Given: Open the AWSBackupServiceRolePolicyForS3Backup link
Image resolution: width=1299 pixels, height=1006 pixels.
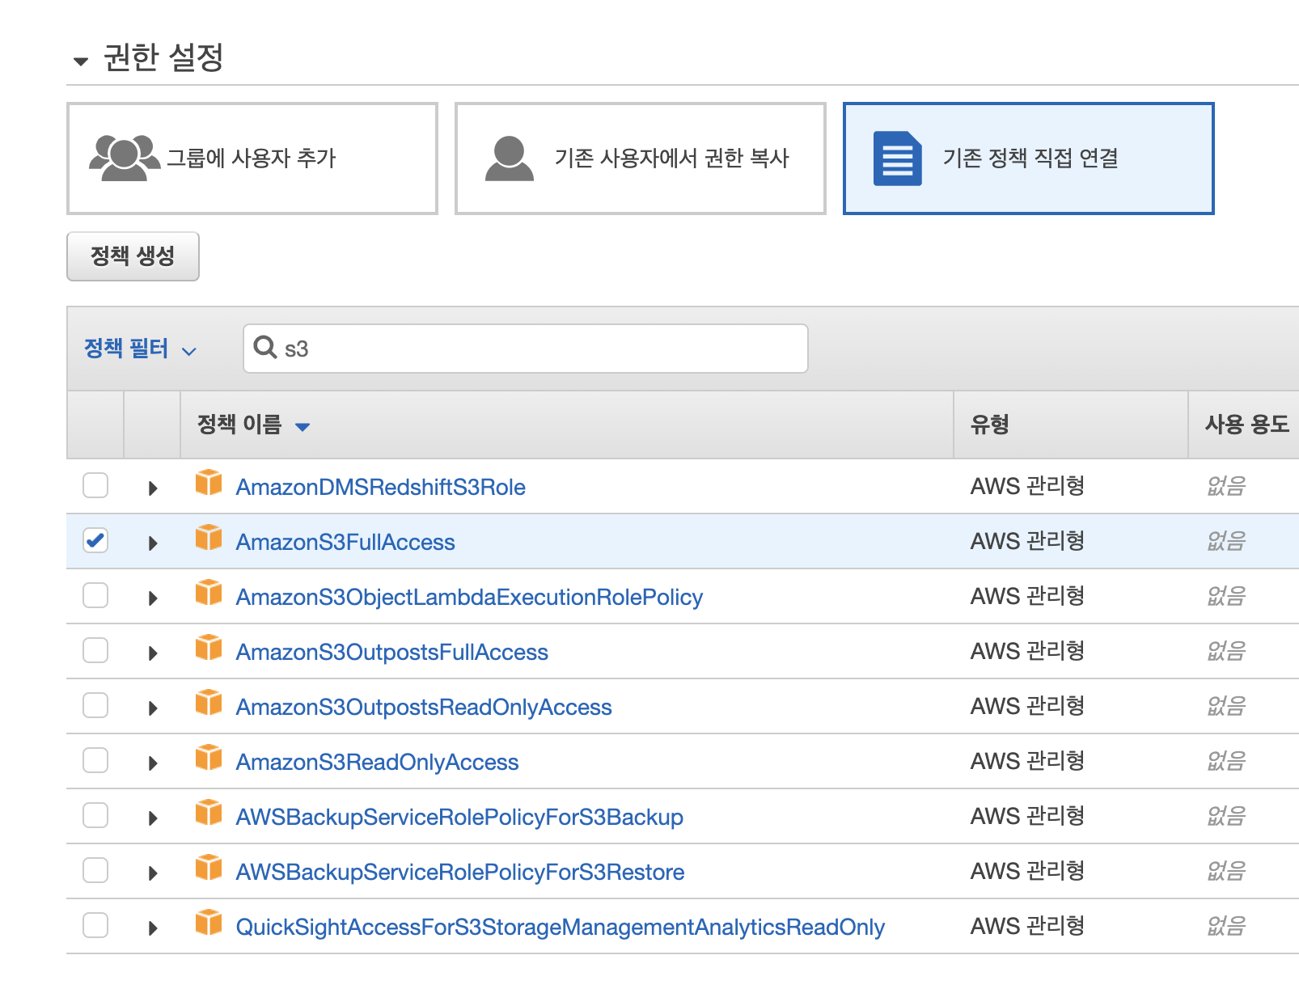Looking at the screenshot, I should (459, 817).
